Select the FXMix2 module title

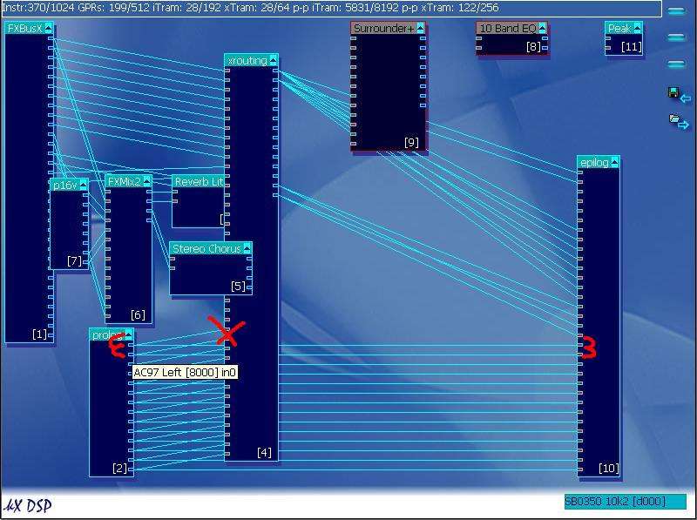(125, 181)
